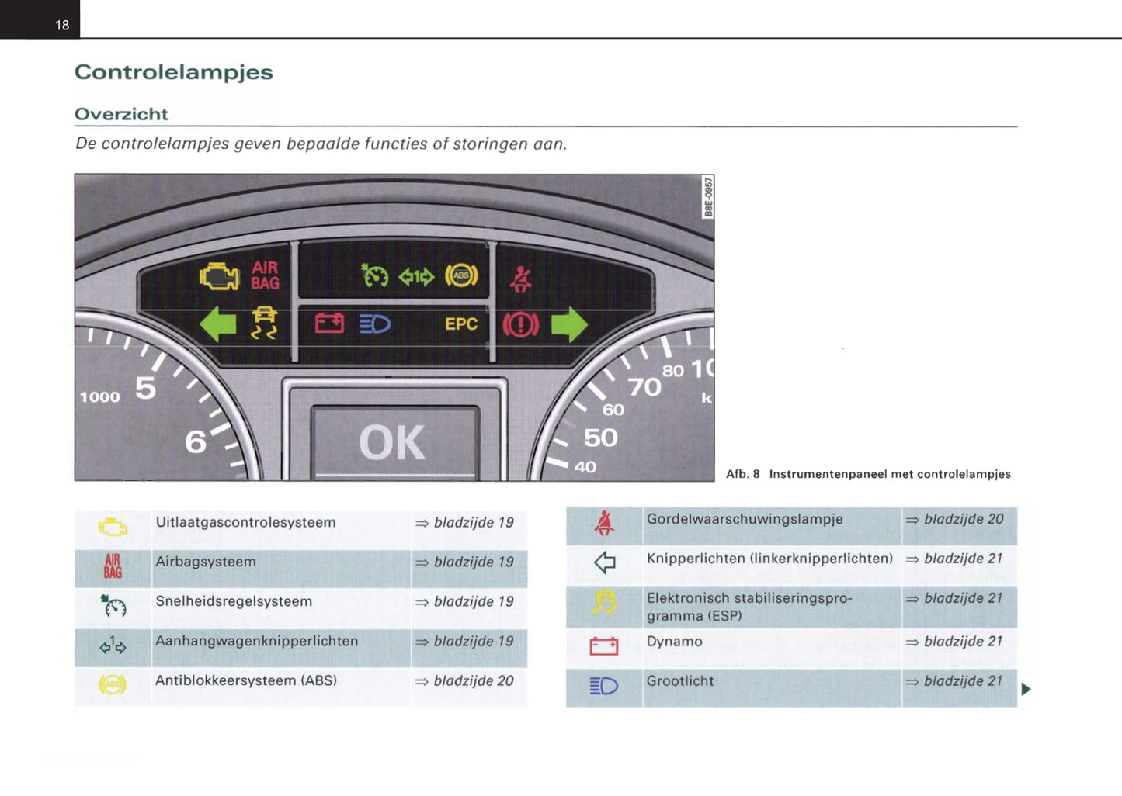Screen dimensions: 1122x796
Task: Click the seat belt icon beside Gordelwaarschuwingslampje
Action: coord(604,524)
